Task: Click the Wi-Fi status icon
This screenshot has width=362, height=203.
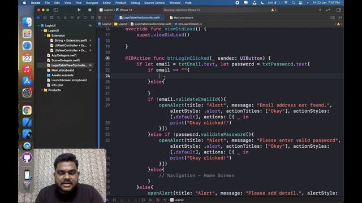Action: coord(286,3)
